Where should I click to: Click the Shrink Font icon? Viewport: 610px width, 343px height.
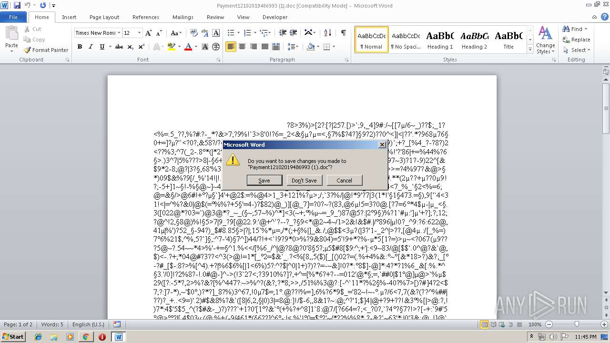click(x=160, y=33)
